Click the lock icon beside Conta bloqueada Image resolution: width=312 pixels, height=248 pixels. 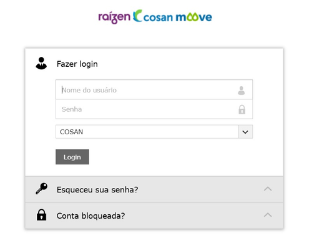41,215
